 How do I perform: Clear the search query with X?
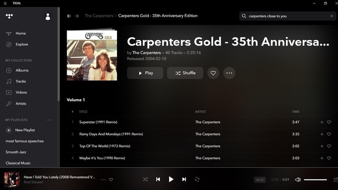click(x=332, y=16)
